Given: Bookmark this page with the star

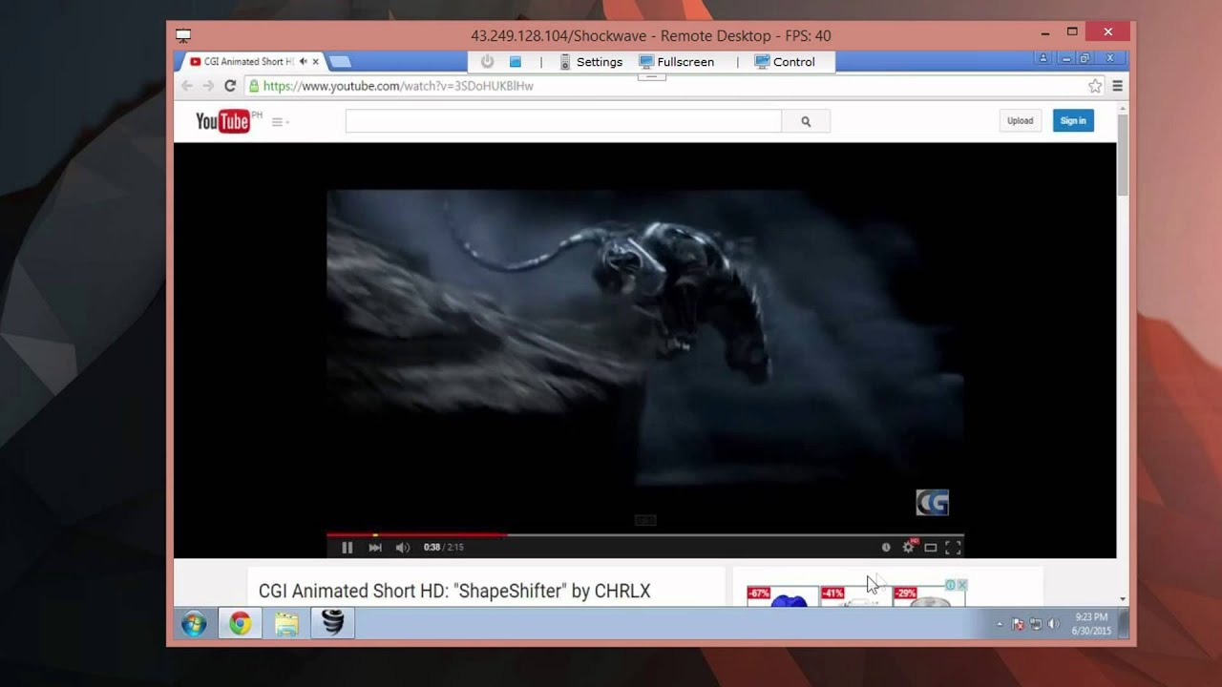Looking at the screenshot, I should [1095, 86].
